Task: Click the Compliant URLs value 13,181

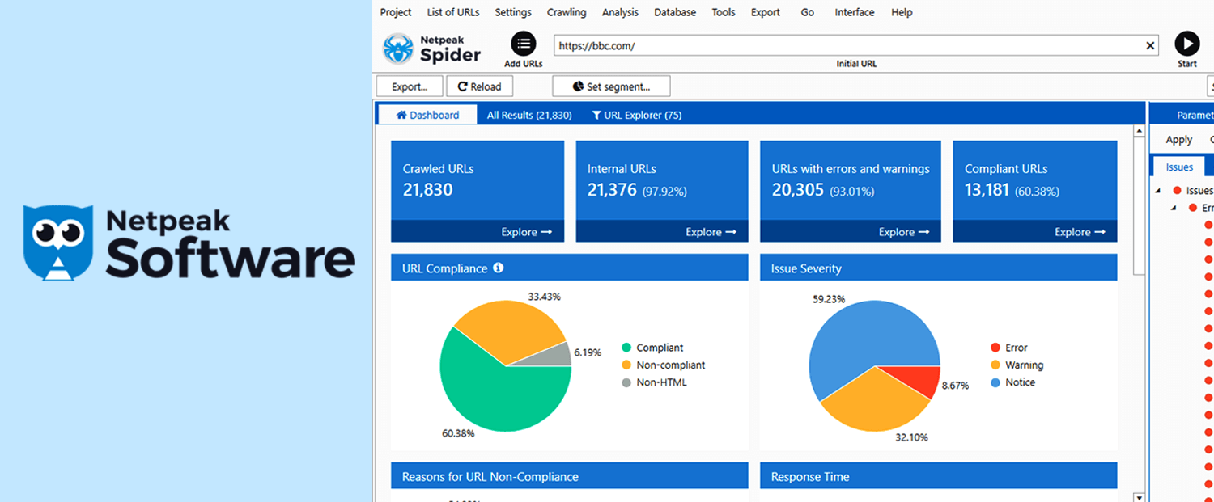Action: (987, 190)
